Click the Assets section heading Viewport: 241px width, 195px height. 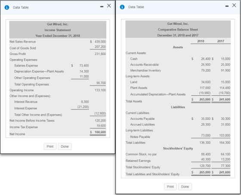[178, 47]
